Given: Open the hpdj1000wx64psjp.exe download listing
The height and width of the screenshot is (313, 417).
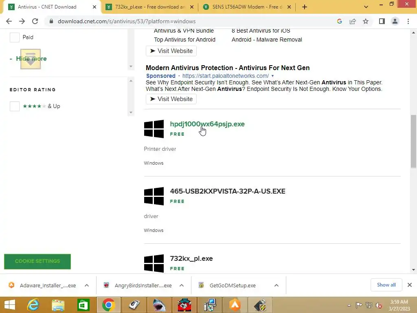Looking at the screenshot, I should [x=207, y=124].
